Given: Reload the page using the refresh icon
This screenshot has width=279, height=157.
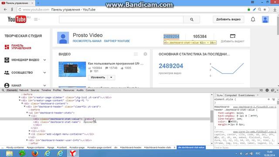Looking at the screenshot, I should pos(20,10).
